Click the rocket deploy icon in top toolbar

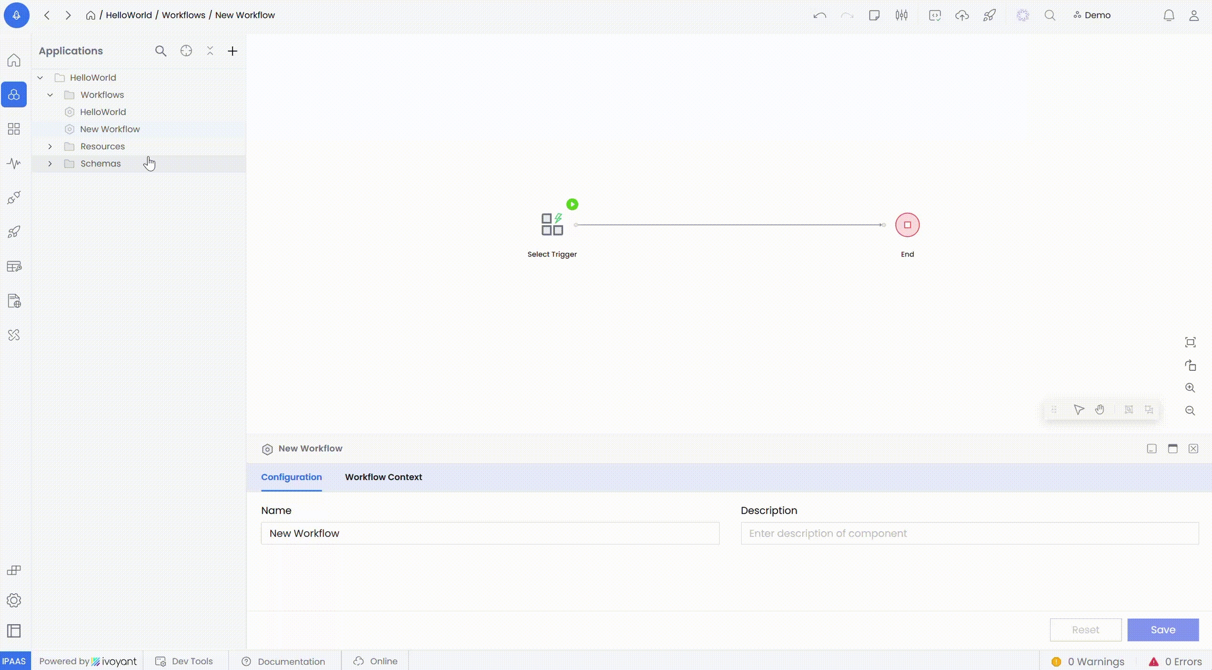[989, 15]
